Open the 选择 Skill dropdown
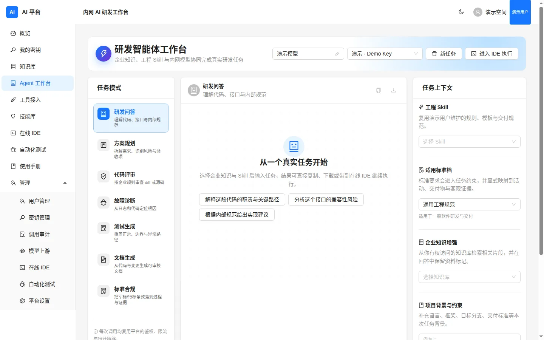The height and width of the screenshot is (340, 544). [x=470, y=142]
